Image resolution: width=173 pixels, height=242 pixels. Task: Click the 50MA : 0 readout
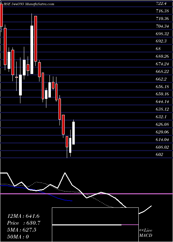(18, 236)
